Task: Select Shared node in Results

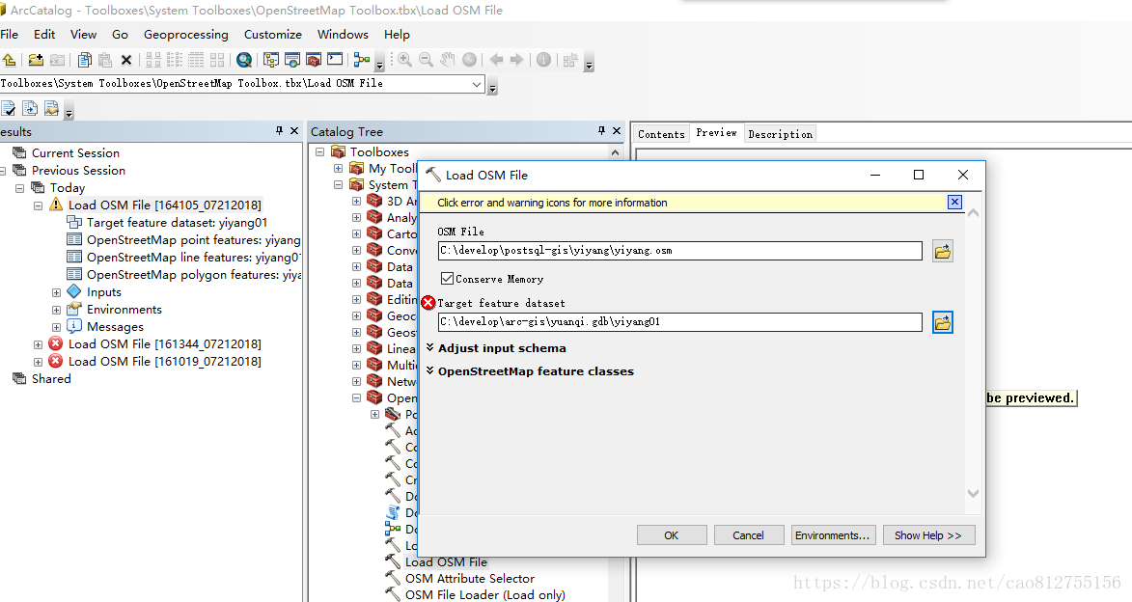Action: point(51,379)
